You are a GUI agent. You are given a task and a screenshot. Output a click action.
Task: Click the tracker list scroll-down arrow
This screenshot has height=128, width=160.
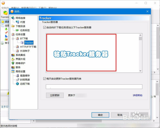point(140,71)
